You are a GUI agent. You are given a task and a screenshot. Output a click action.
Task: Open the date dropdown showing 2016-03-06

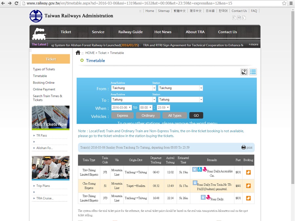pyautogui.click(x=121, y=108)
